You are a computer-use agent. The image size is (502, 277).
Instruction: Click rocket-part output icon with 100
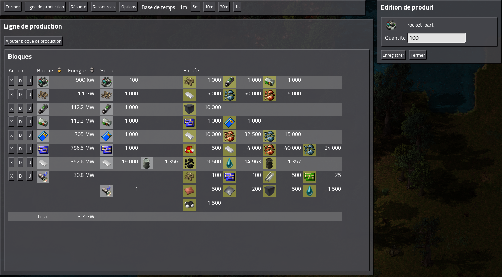click(x=107, y=82)
